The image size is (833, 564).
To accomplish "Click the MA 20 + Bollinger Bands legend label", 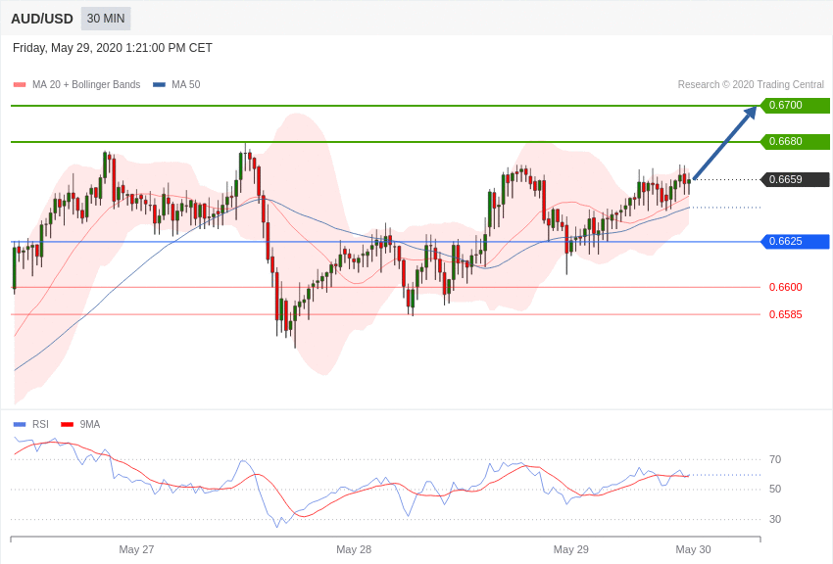I will [86, 84].
